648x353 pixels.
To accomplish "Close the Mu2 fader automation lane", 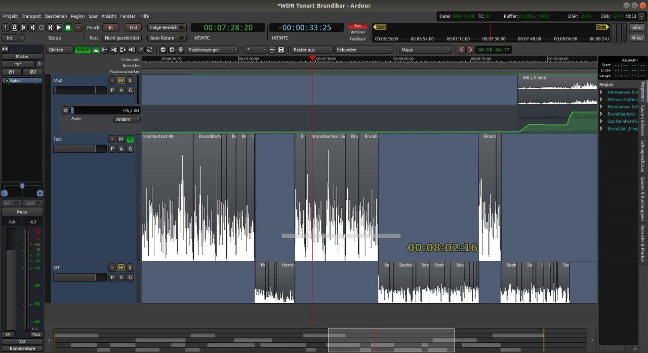I will (65, 110).
